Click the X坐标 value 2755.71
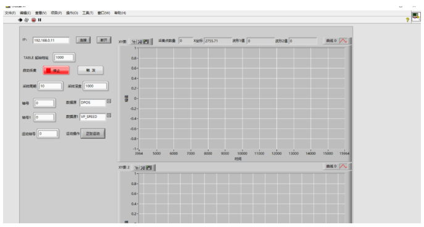 218,41
